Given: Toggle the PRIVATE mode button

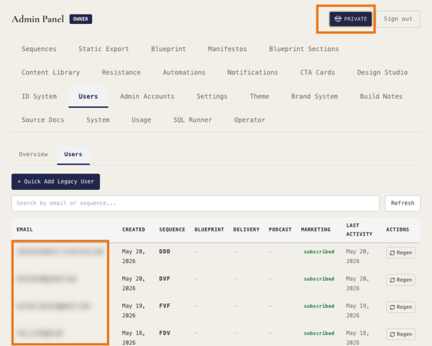Looking at the screenshot, I should coord(350,19).
